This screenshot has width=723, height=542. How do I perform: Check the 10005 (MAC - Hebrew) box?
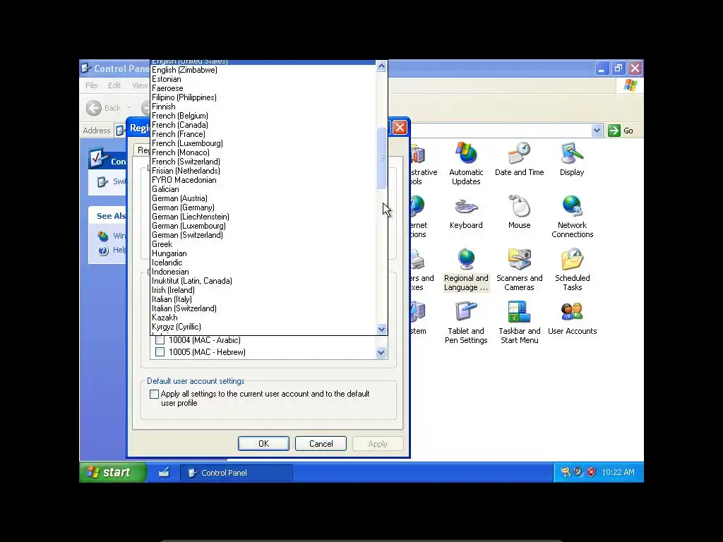coord(160,352)
